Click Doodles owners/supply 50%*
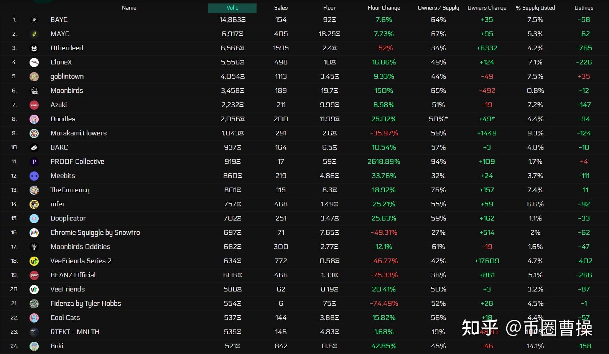The height and width of the screenshot is (354, 609). point(438,119)
